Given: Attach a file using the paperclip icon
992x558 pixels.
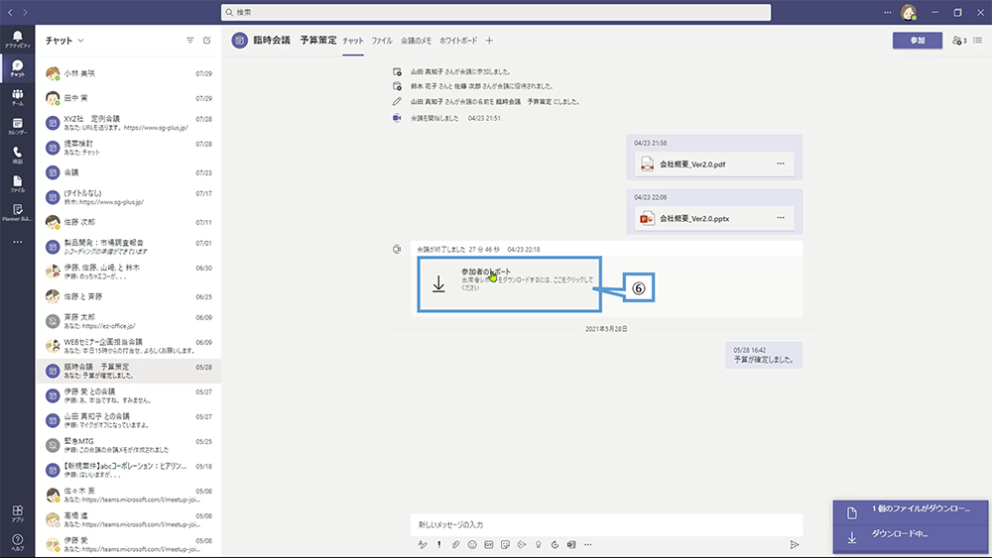Looking at the screenshot, I should [x=455, y=544].
